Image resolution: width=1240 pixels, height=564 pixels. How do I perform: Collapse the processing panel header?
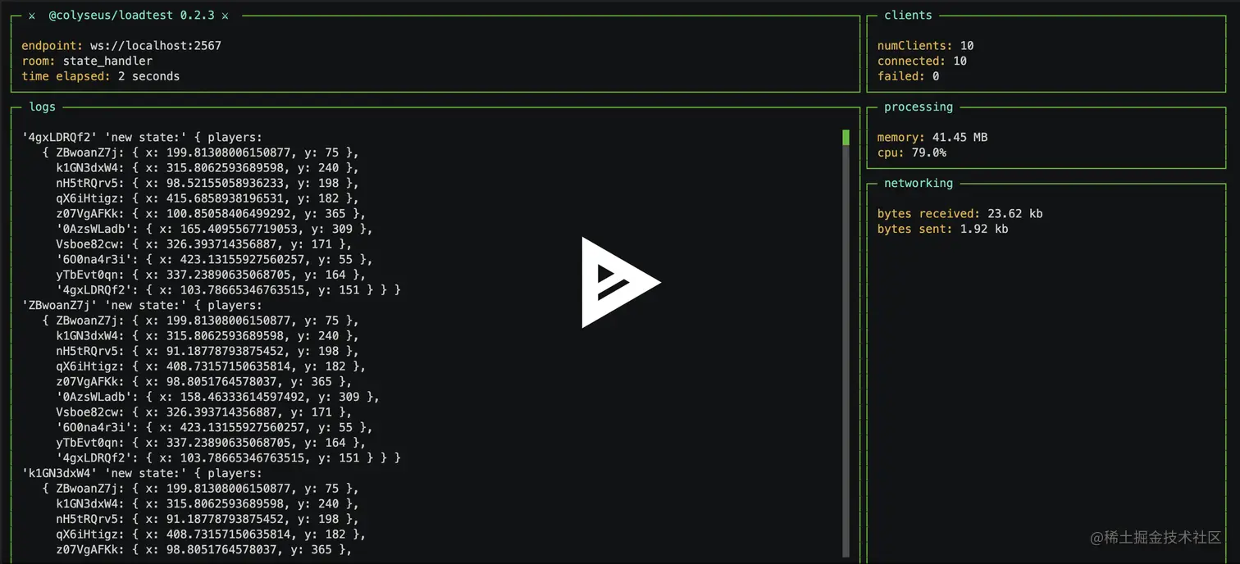click(x=919, y=107)
